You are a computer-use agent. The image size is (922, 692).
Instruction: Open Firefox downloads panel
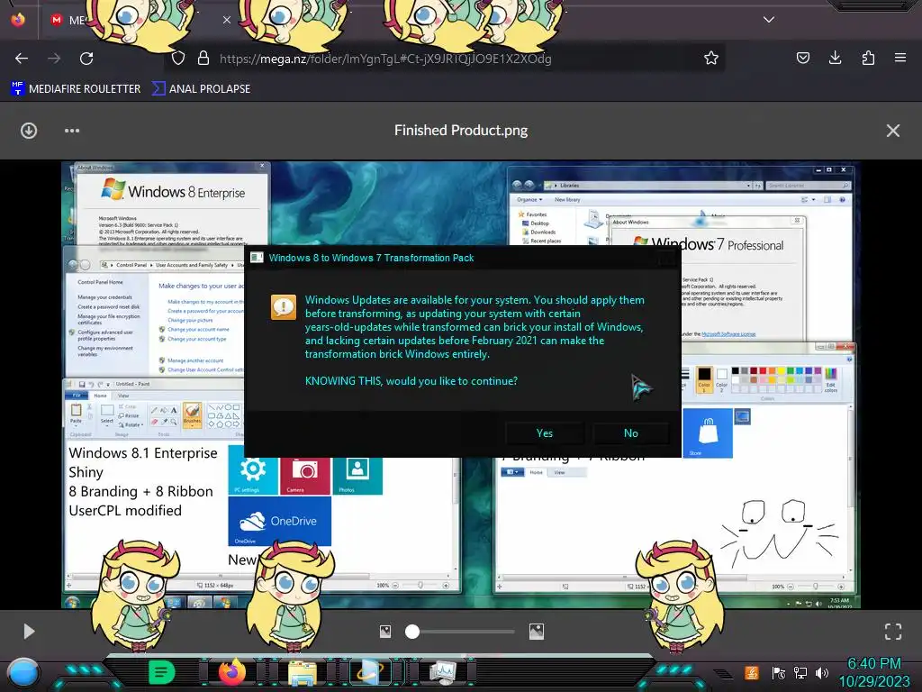point(835,58)
